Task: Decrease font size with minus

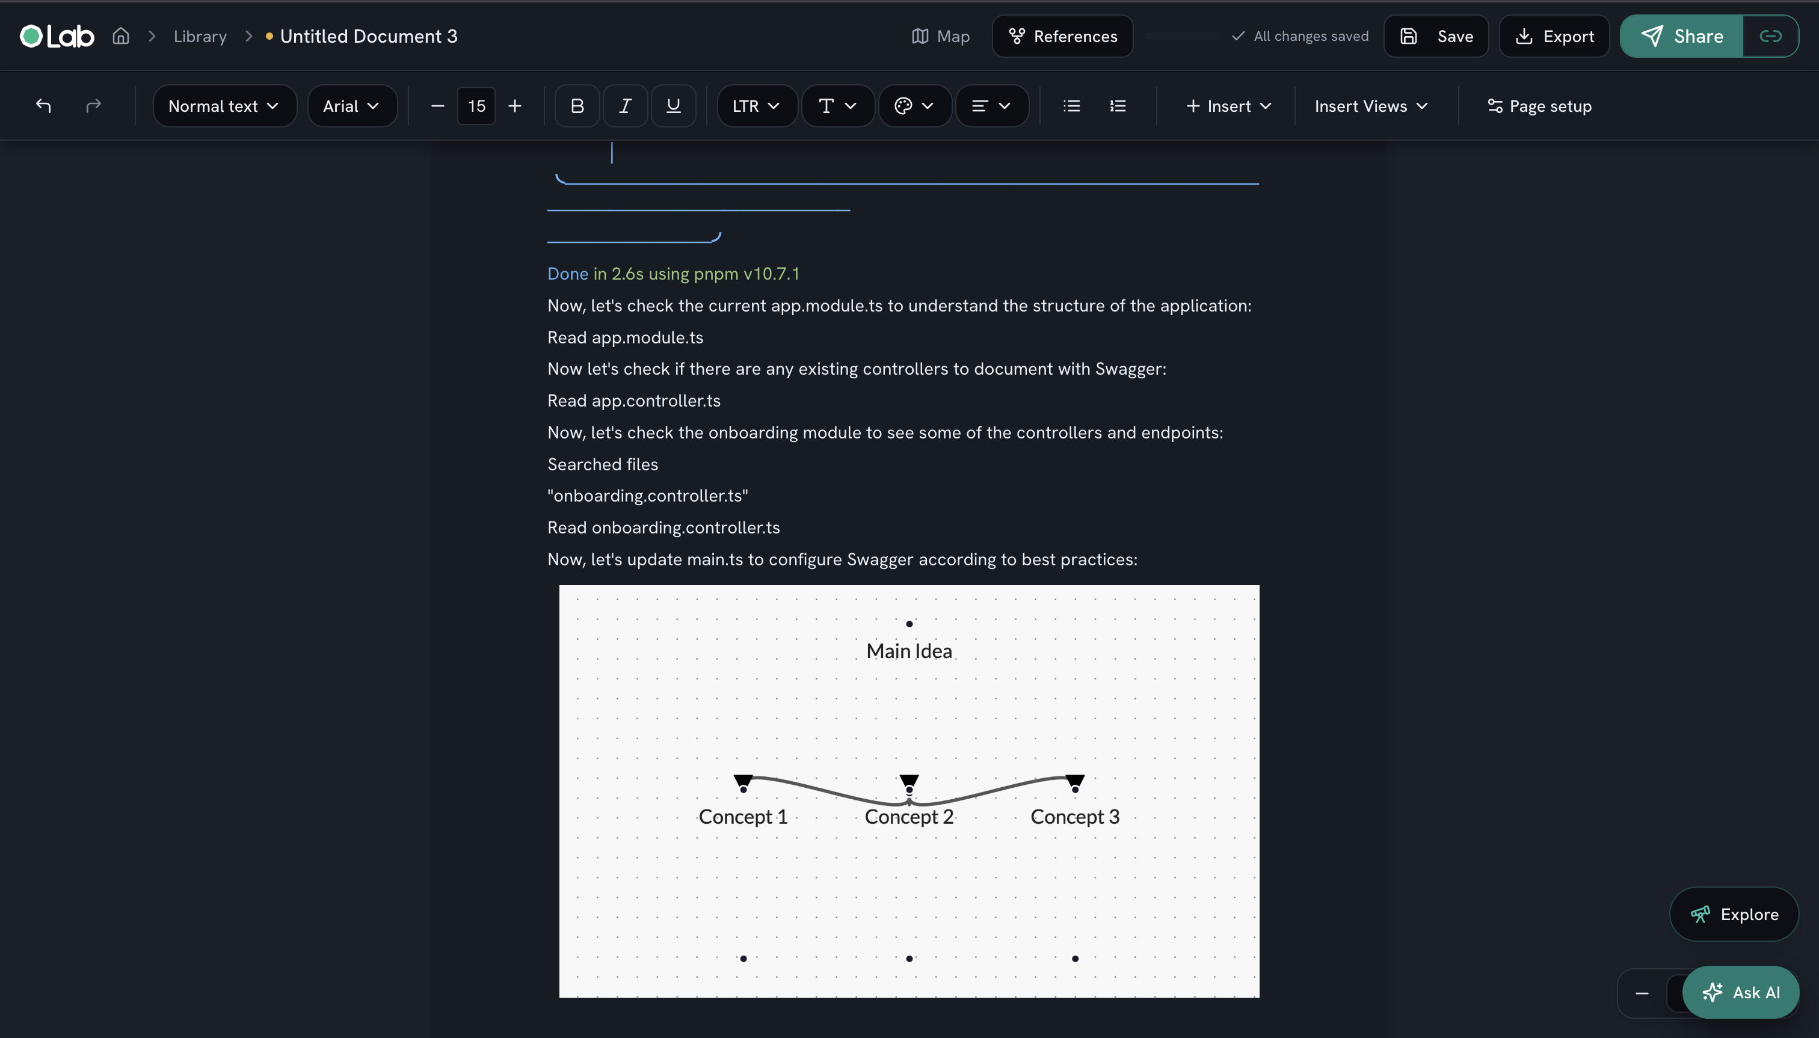Action: point(438,106)
